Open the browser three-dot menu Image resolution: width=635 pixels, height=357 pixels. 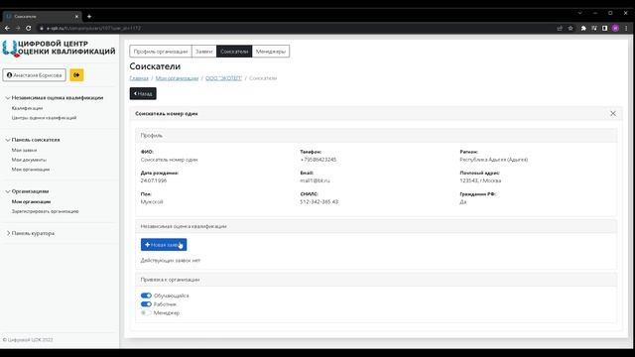[x=626, y=28]
